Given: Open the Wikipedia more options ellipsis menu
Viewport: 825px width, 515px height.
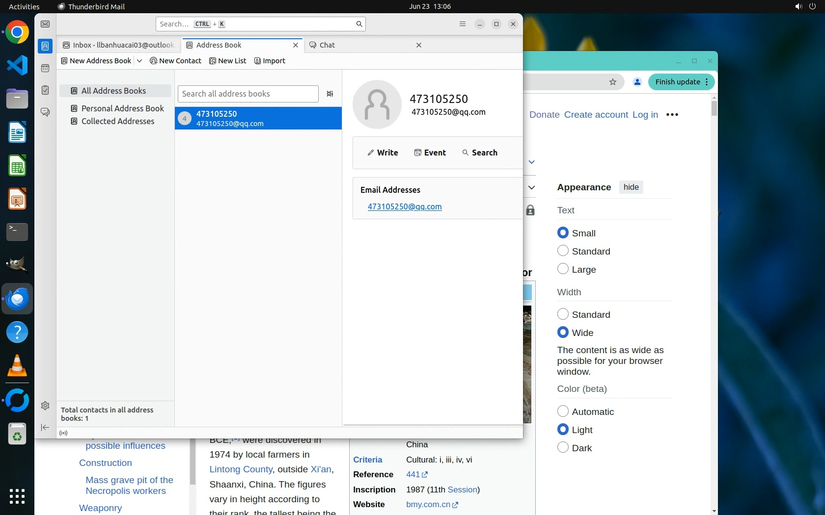Looking at the screenshot, I should (672, 115).
